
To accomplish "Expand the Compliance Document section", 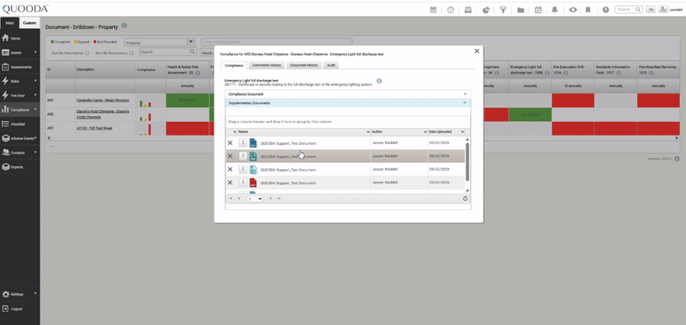I will [x=348, y=94].
